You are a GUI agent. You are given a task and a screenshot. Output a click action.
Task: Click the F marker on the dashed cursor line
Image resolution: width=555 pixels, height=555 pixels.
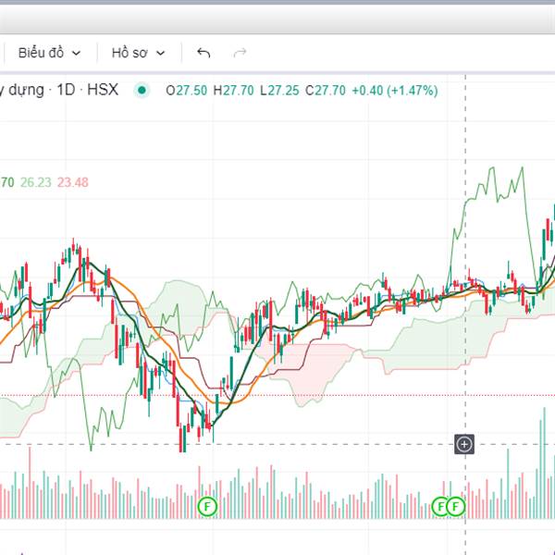click(455, 507)
